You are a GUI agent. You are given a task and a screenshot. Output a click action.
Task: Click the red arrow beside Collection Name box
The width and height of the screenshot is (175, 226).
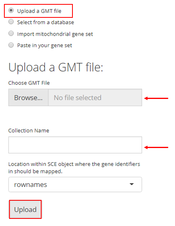click(156, 147)
